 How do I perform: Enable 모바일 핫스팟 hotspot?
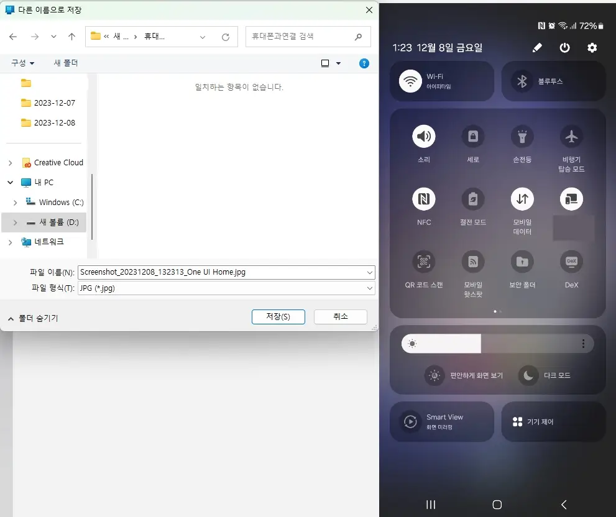coord(472,261)
